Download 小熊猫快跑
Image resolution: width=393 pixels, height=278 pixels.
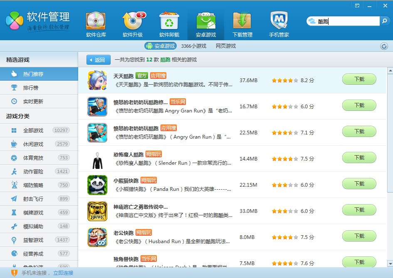pos(359,184)
